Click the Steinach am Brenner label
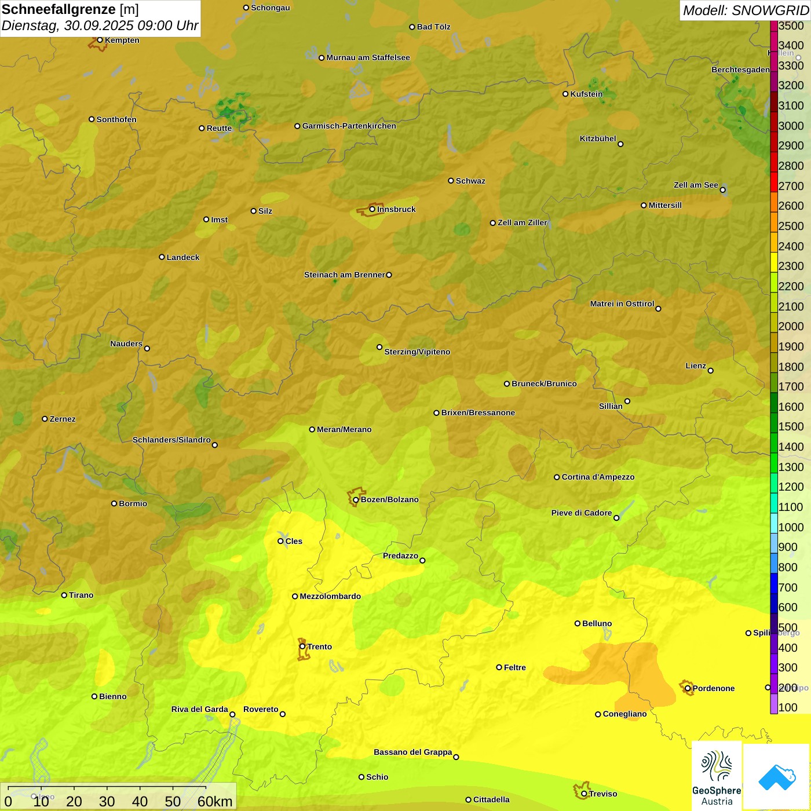811x811 pixels. (345, 275)
